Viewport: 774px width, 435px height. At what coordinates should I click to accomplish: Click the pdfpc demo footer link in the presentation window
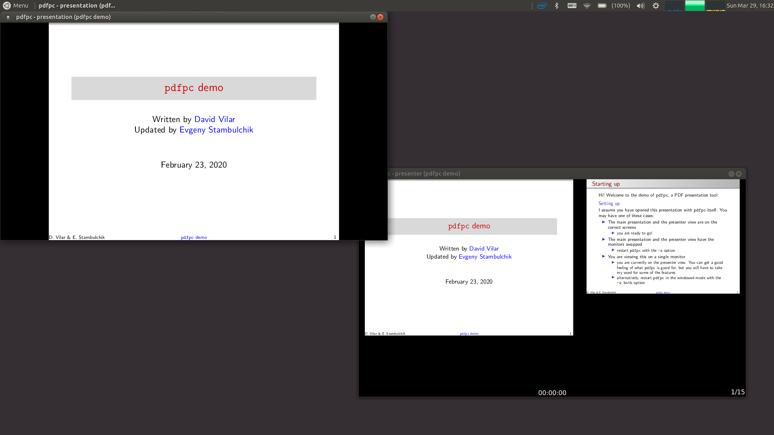(x=193, y=237)
